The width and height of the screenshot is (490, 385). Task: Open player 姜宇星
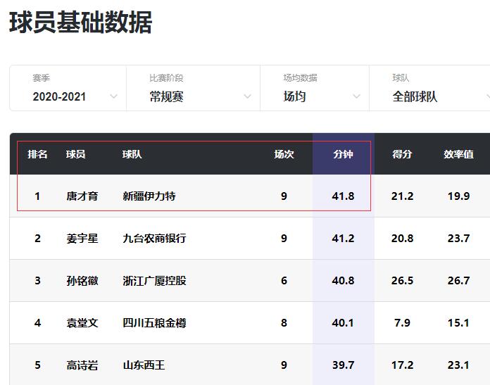[x=82, y=239]
